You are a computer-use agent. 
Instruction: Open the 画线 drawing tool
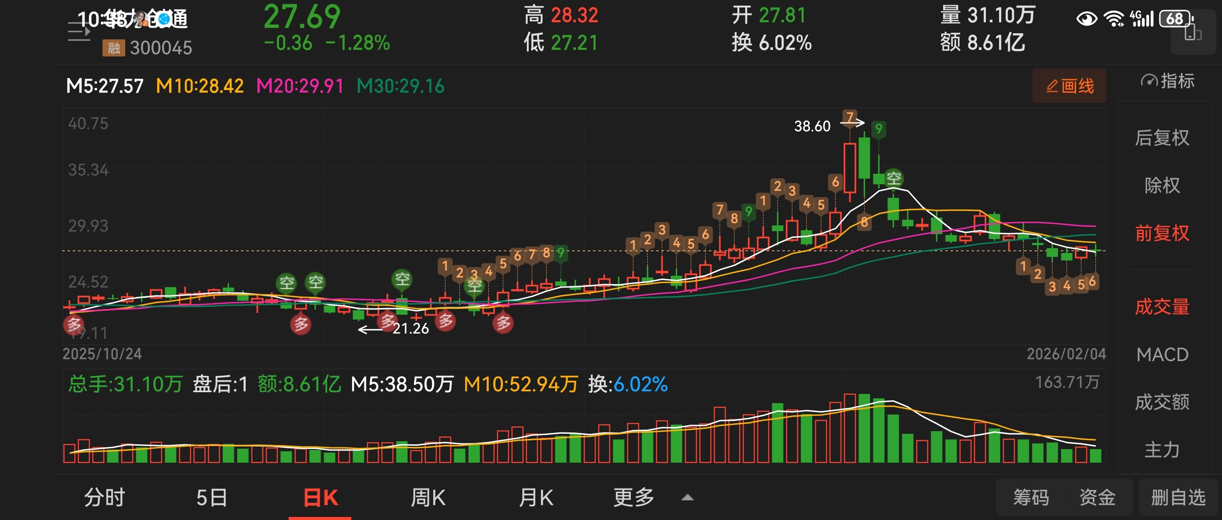pyautogui.click(x=1069, y=86)
